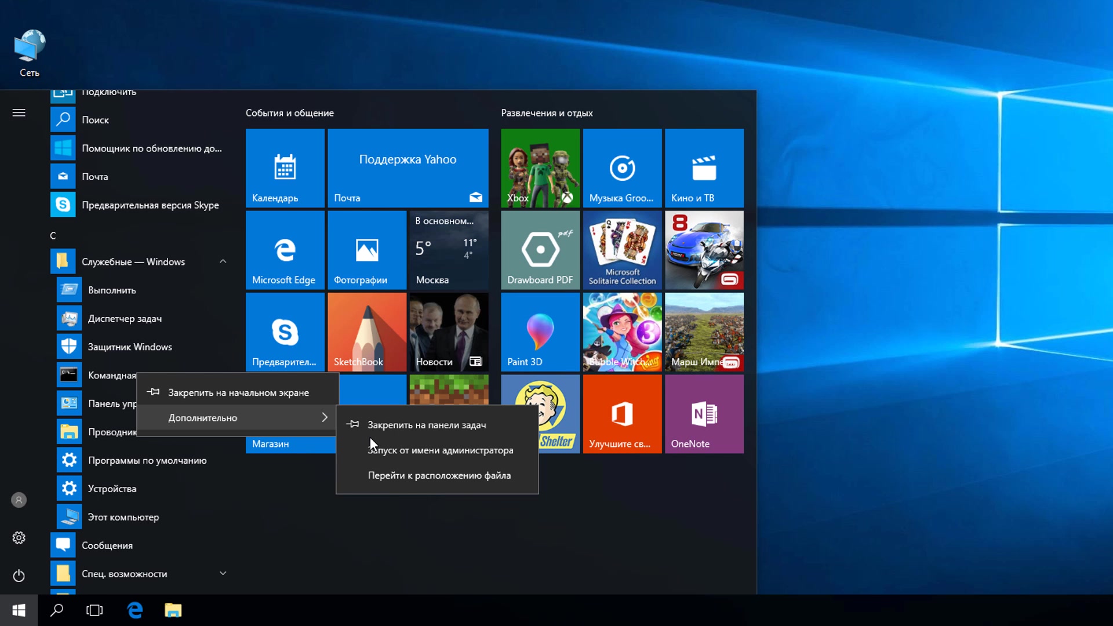This screenshot has height=626, width=1113.
Task: Open the Calendar tile (Календарь)
Action: tap(285, 168)
